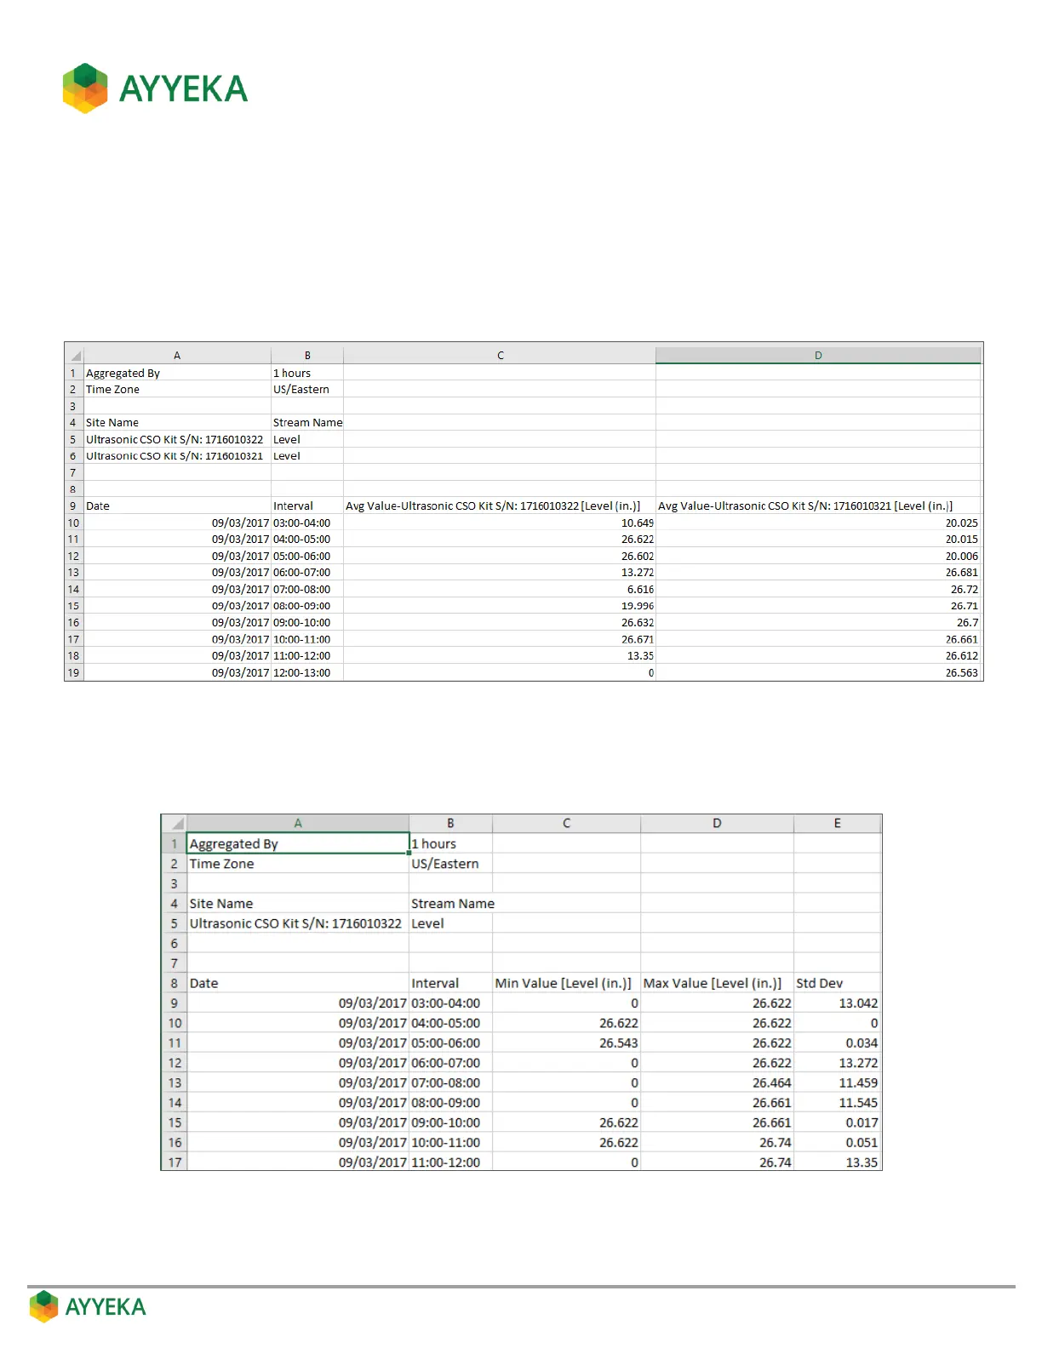
Task: Select row 9 header in upper table
Action: click(x=74, y=506)
